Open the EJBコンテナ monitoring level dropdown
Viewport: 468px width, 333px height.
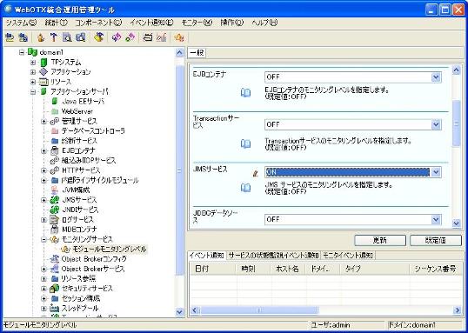point(436,77)
